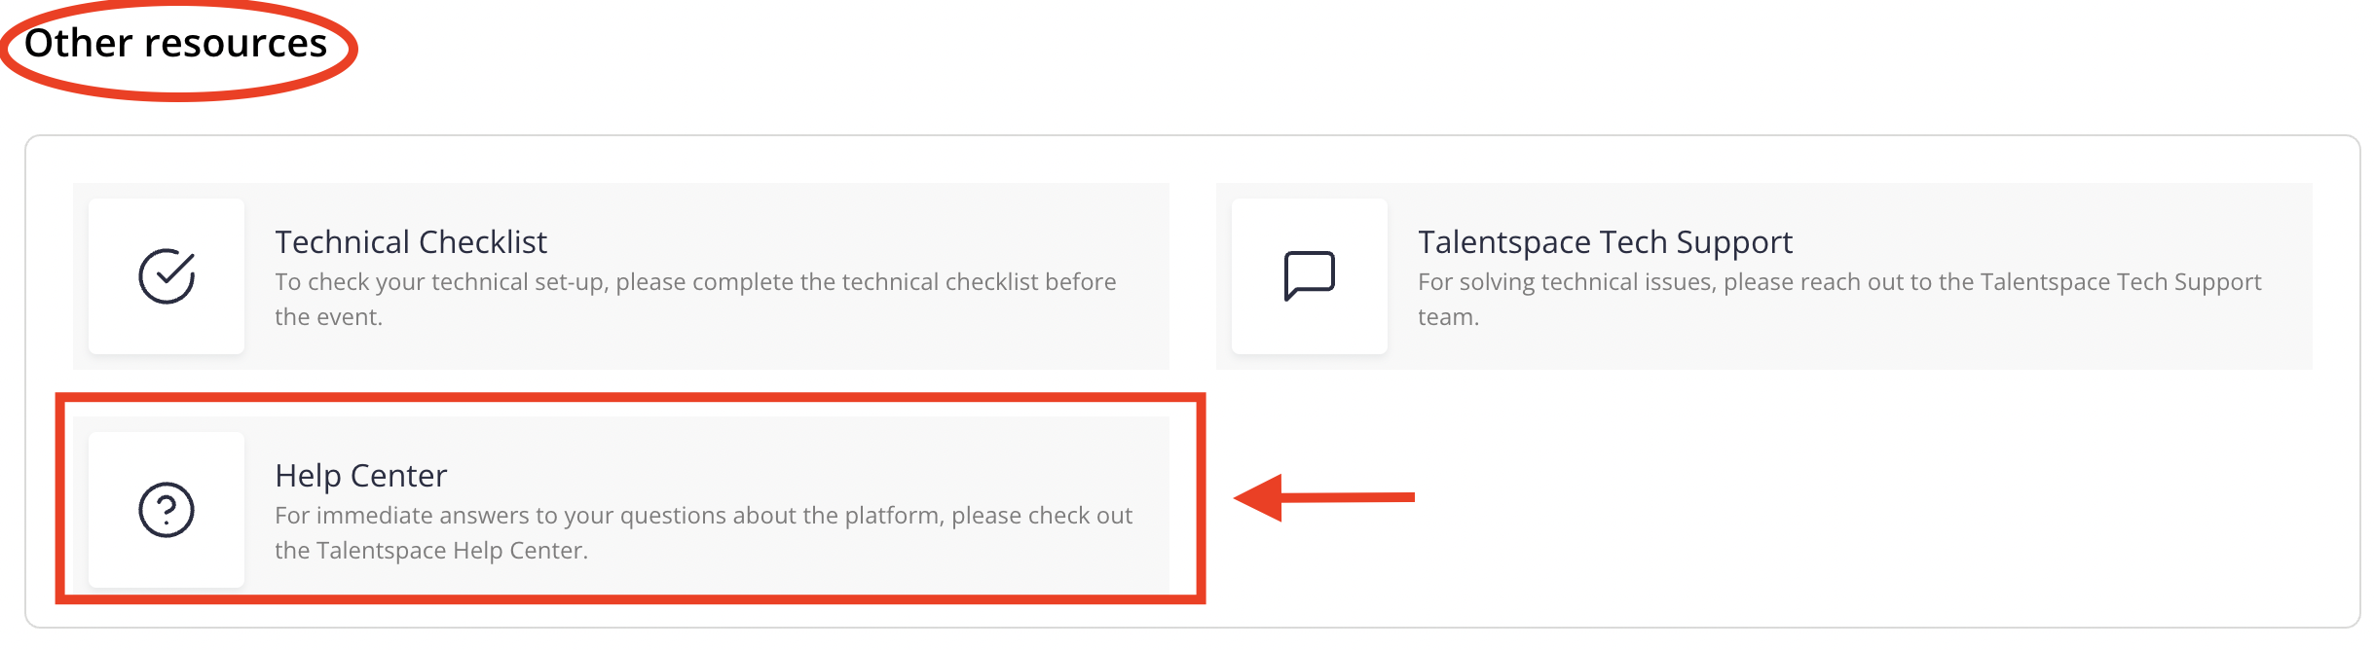
Task: Open the Technical Checklist title link
Action: coord(411,241)
